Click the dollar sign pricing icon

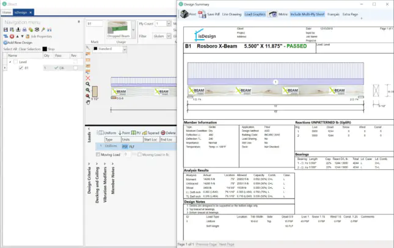pyautogui.click(x=37, y=30)
